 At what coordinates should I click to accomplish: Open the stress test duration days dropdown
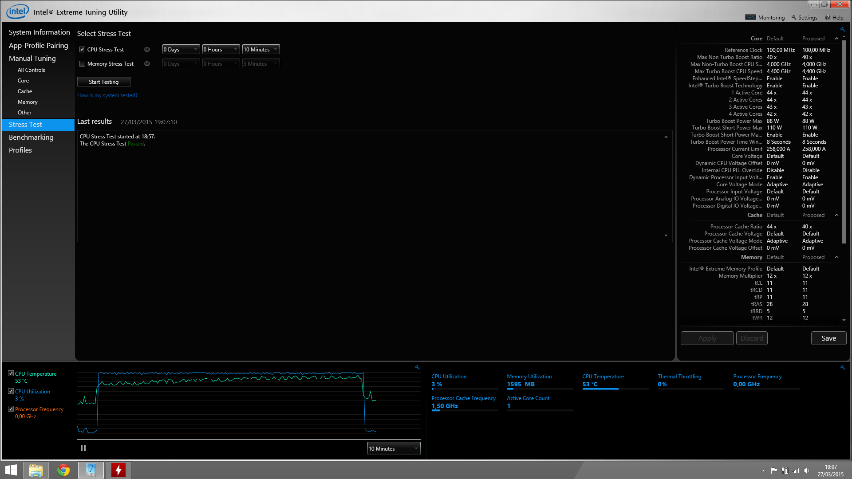[180, 49]
